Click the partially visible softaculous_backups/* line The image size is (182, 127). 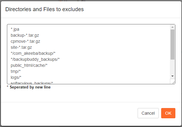click(x=32, y=82)
